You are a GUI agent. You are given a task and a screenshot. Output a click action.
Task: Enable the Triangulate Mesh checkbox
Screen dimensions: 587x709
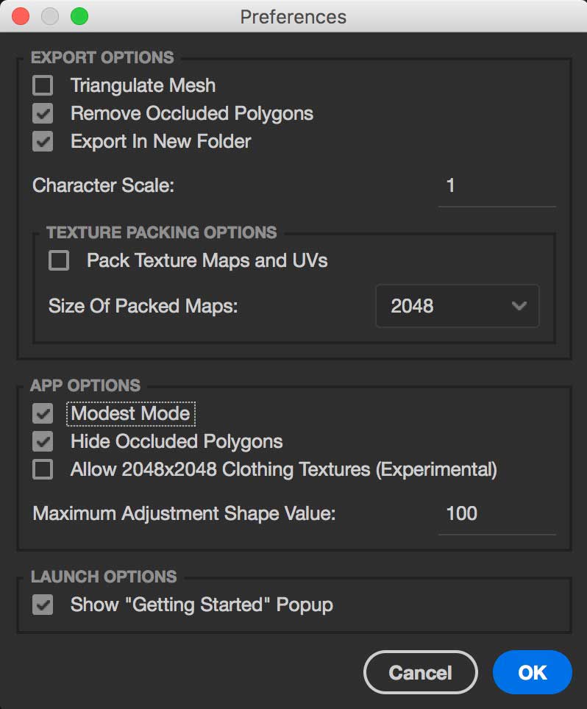[x=43, y=86]
